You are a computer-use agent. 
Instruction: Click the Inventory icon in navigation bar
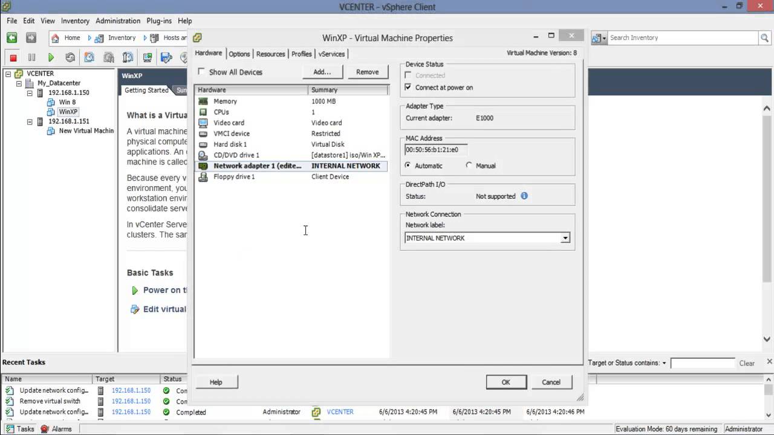click(99, 37)
